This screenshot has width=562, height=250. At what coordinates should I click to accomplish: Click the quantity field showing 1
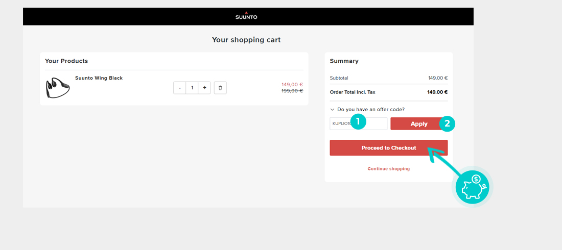coord(192,88)
